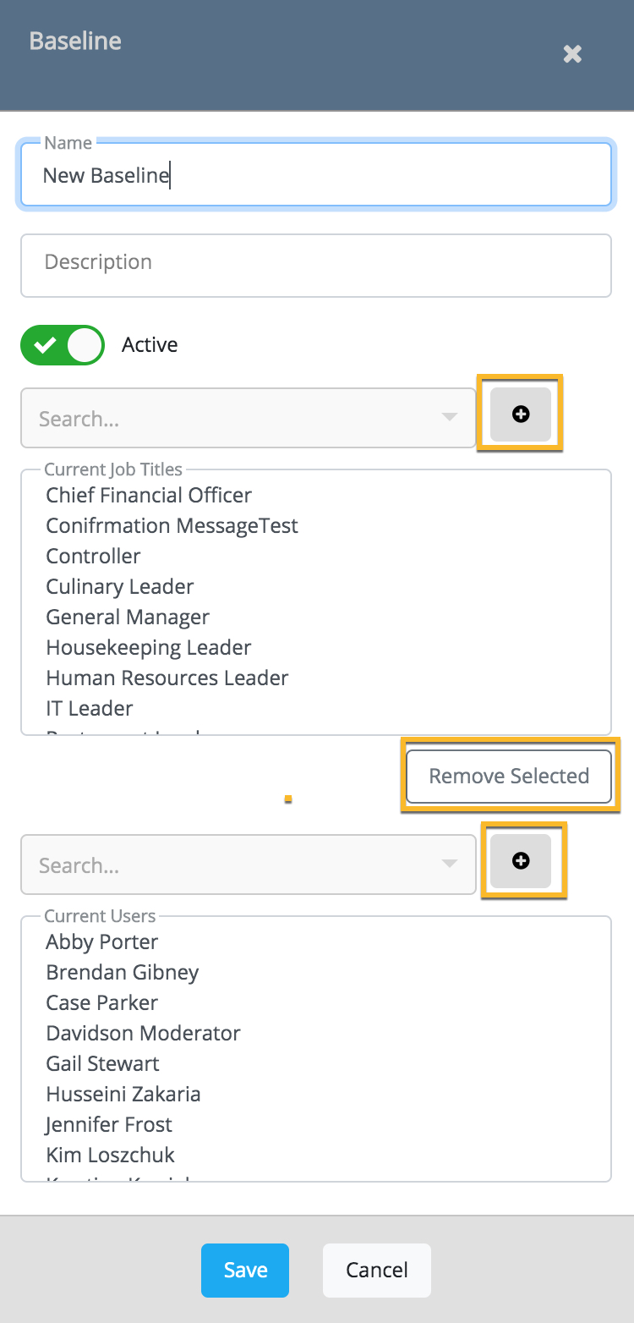Click the Remove Selected button

509,776
